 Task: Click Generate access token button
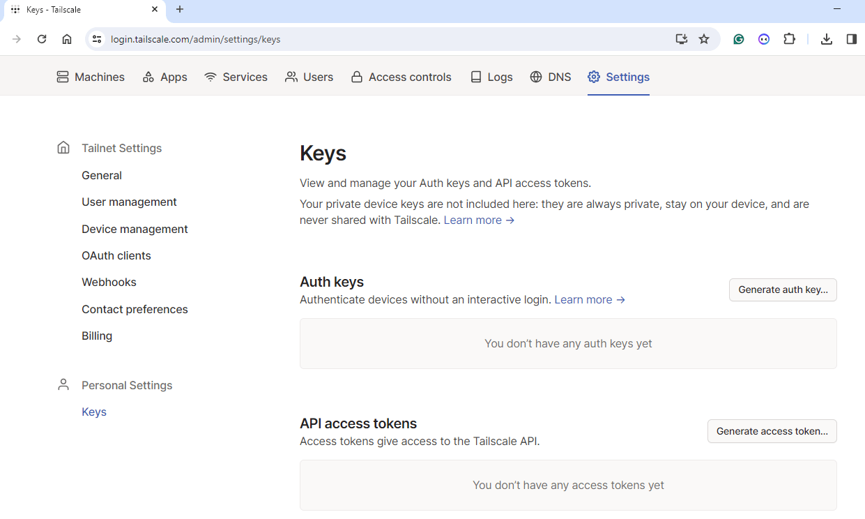772,431
